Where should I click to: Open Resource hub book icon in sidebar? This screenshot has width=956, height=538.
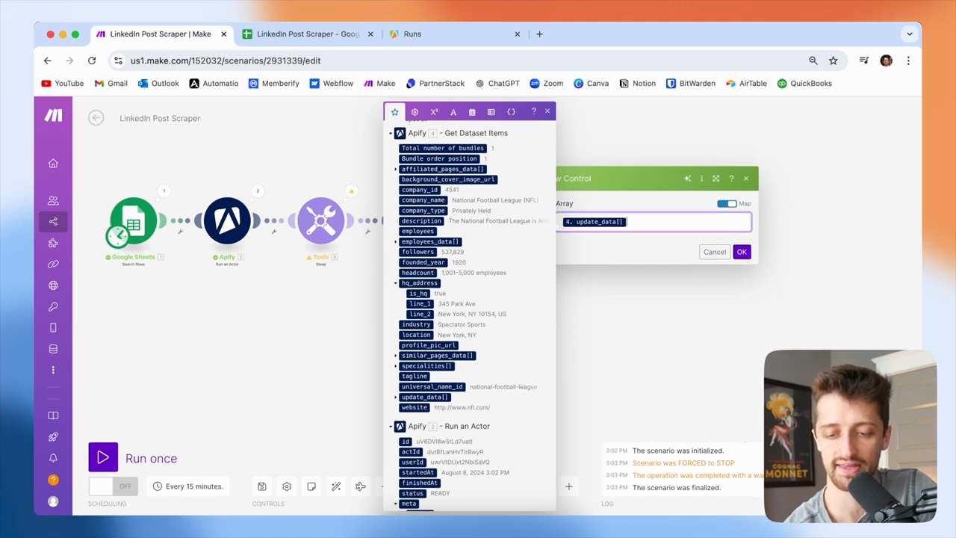point(53,415)
